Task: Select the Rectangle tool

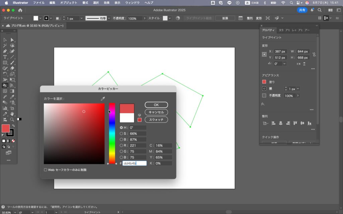Action: click(x=5, y=63)
